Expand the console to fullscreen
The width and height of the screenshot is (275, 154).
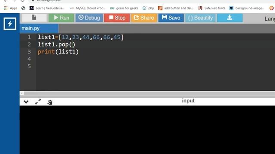click(x=38, y=102)
